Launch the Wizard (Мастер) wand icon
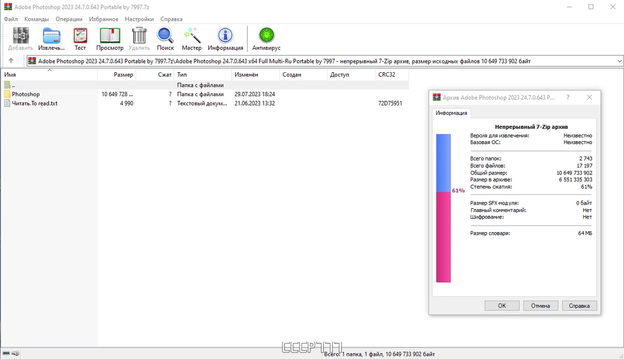624x359 pixels. (191, 35)
